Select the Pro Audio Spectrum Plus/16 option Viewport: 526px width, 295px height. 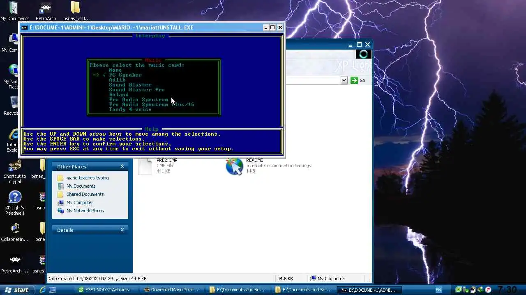click(152, 104)
